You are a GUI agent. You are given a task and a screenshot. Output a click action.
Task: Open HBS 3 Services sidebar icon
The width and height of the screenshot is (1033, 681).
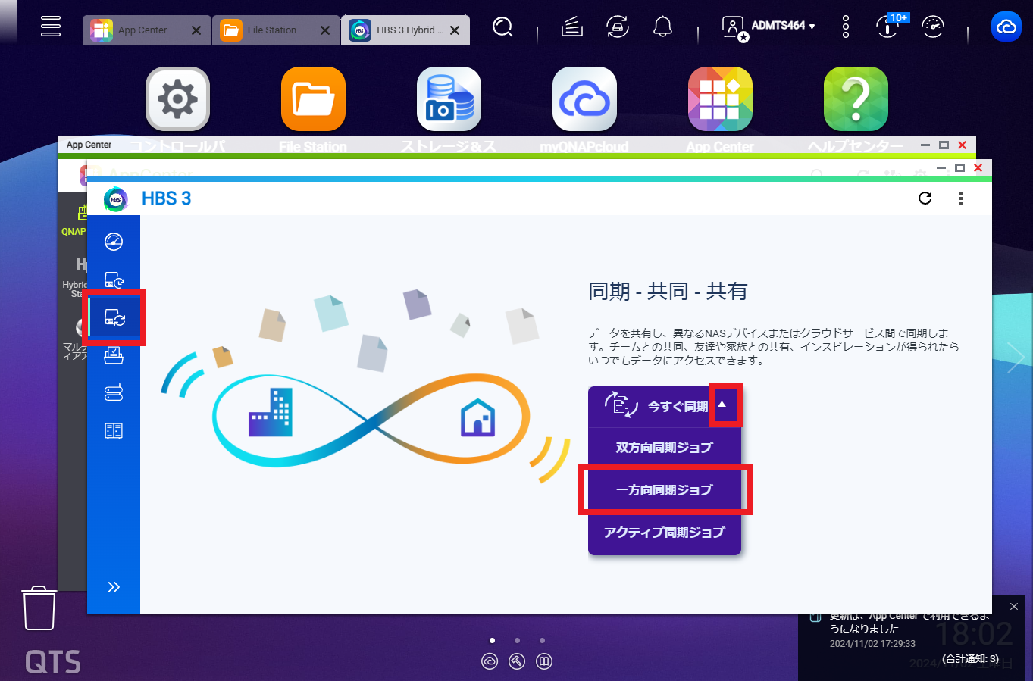click(x=114, y=431)
